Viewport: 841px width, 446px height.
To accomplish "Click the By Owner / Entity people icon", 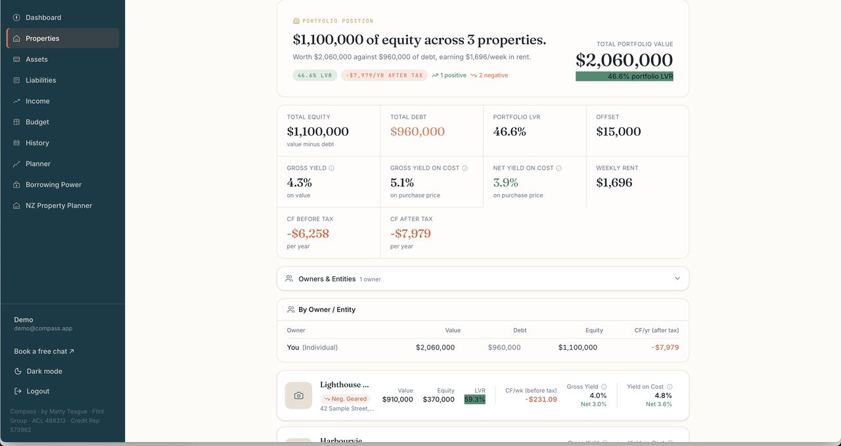I will tap(291, 310).
